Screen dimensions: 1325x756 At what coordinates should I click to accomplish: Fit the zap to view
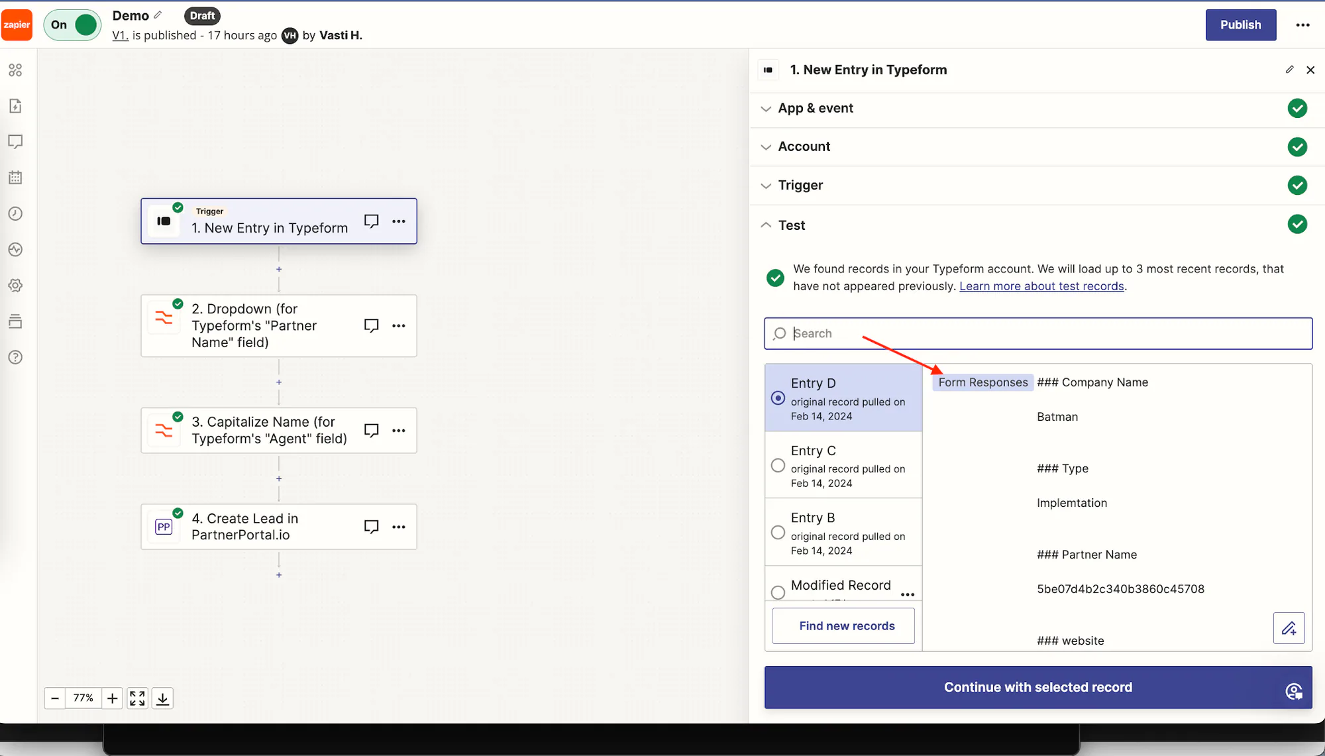tap(137, 698)
